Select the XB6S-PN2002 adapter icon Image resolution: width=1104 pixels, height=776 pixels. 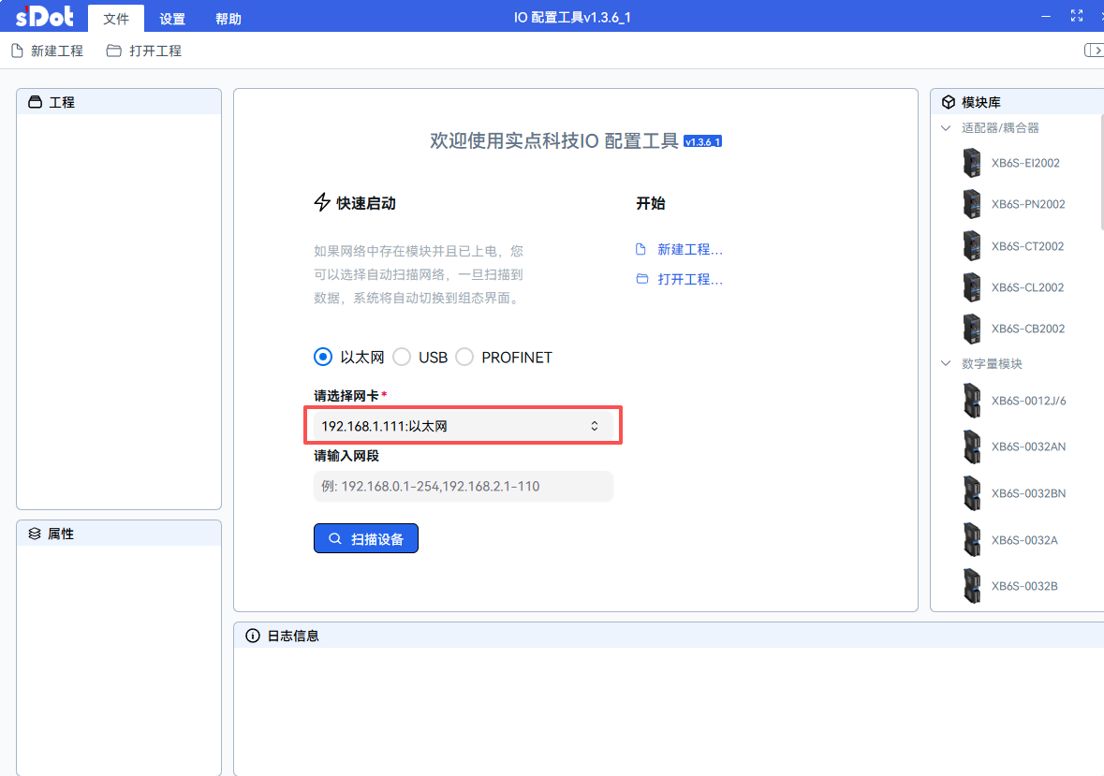[x=971, y=204]
